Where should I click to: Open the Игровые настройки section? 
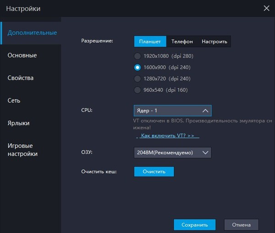click(22, 150)
